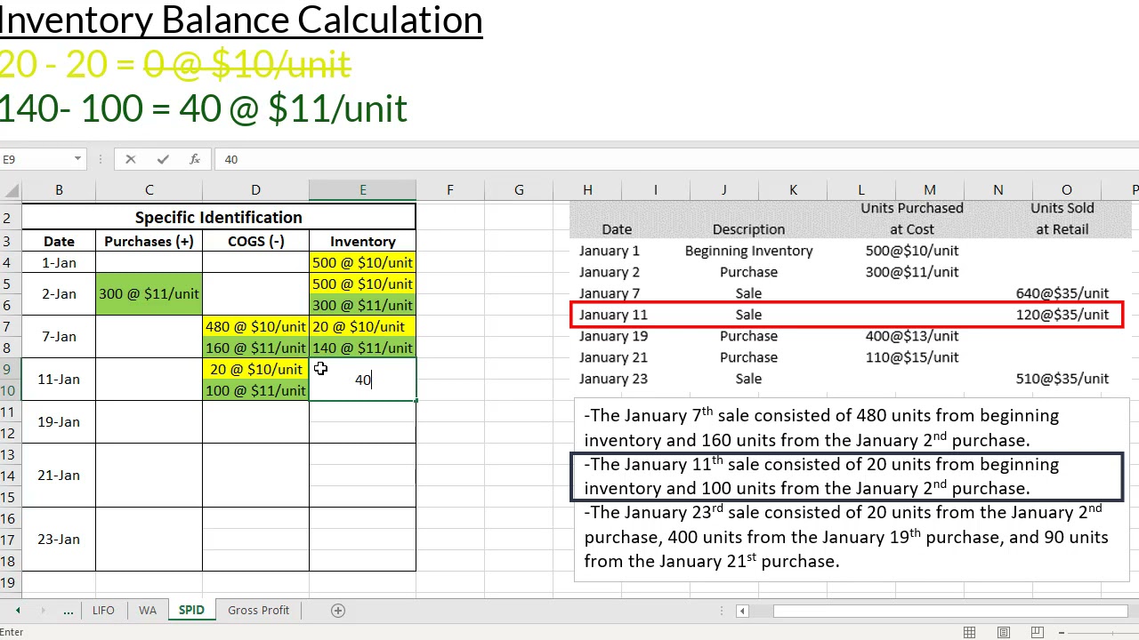Open the Gross Profit sheet tab
This screenshot has width=1139, height=640.
tap(258, 610)
